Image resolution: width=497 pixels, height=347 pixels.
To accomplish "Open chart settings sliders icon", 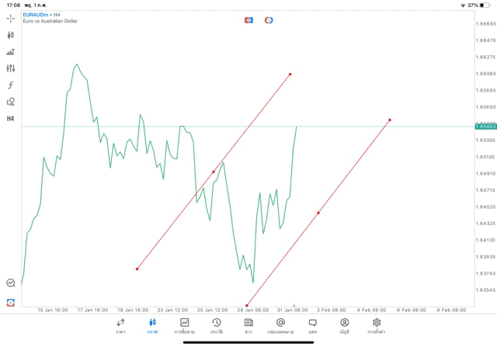I will (11, 68).
